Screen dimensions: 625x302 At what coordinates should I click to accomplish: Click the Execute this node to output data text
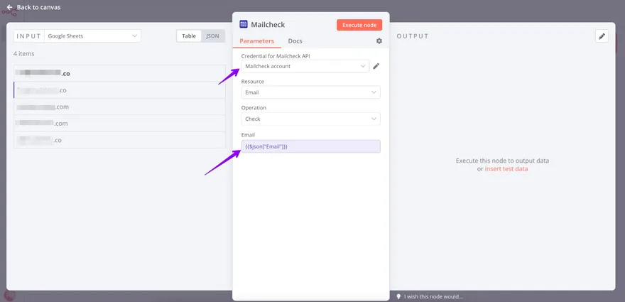pyautogui.click(x=503, y=161)
